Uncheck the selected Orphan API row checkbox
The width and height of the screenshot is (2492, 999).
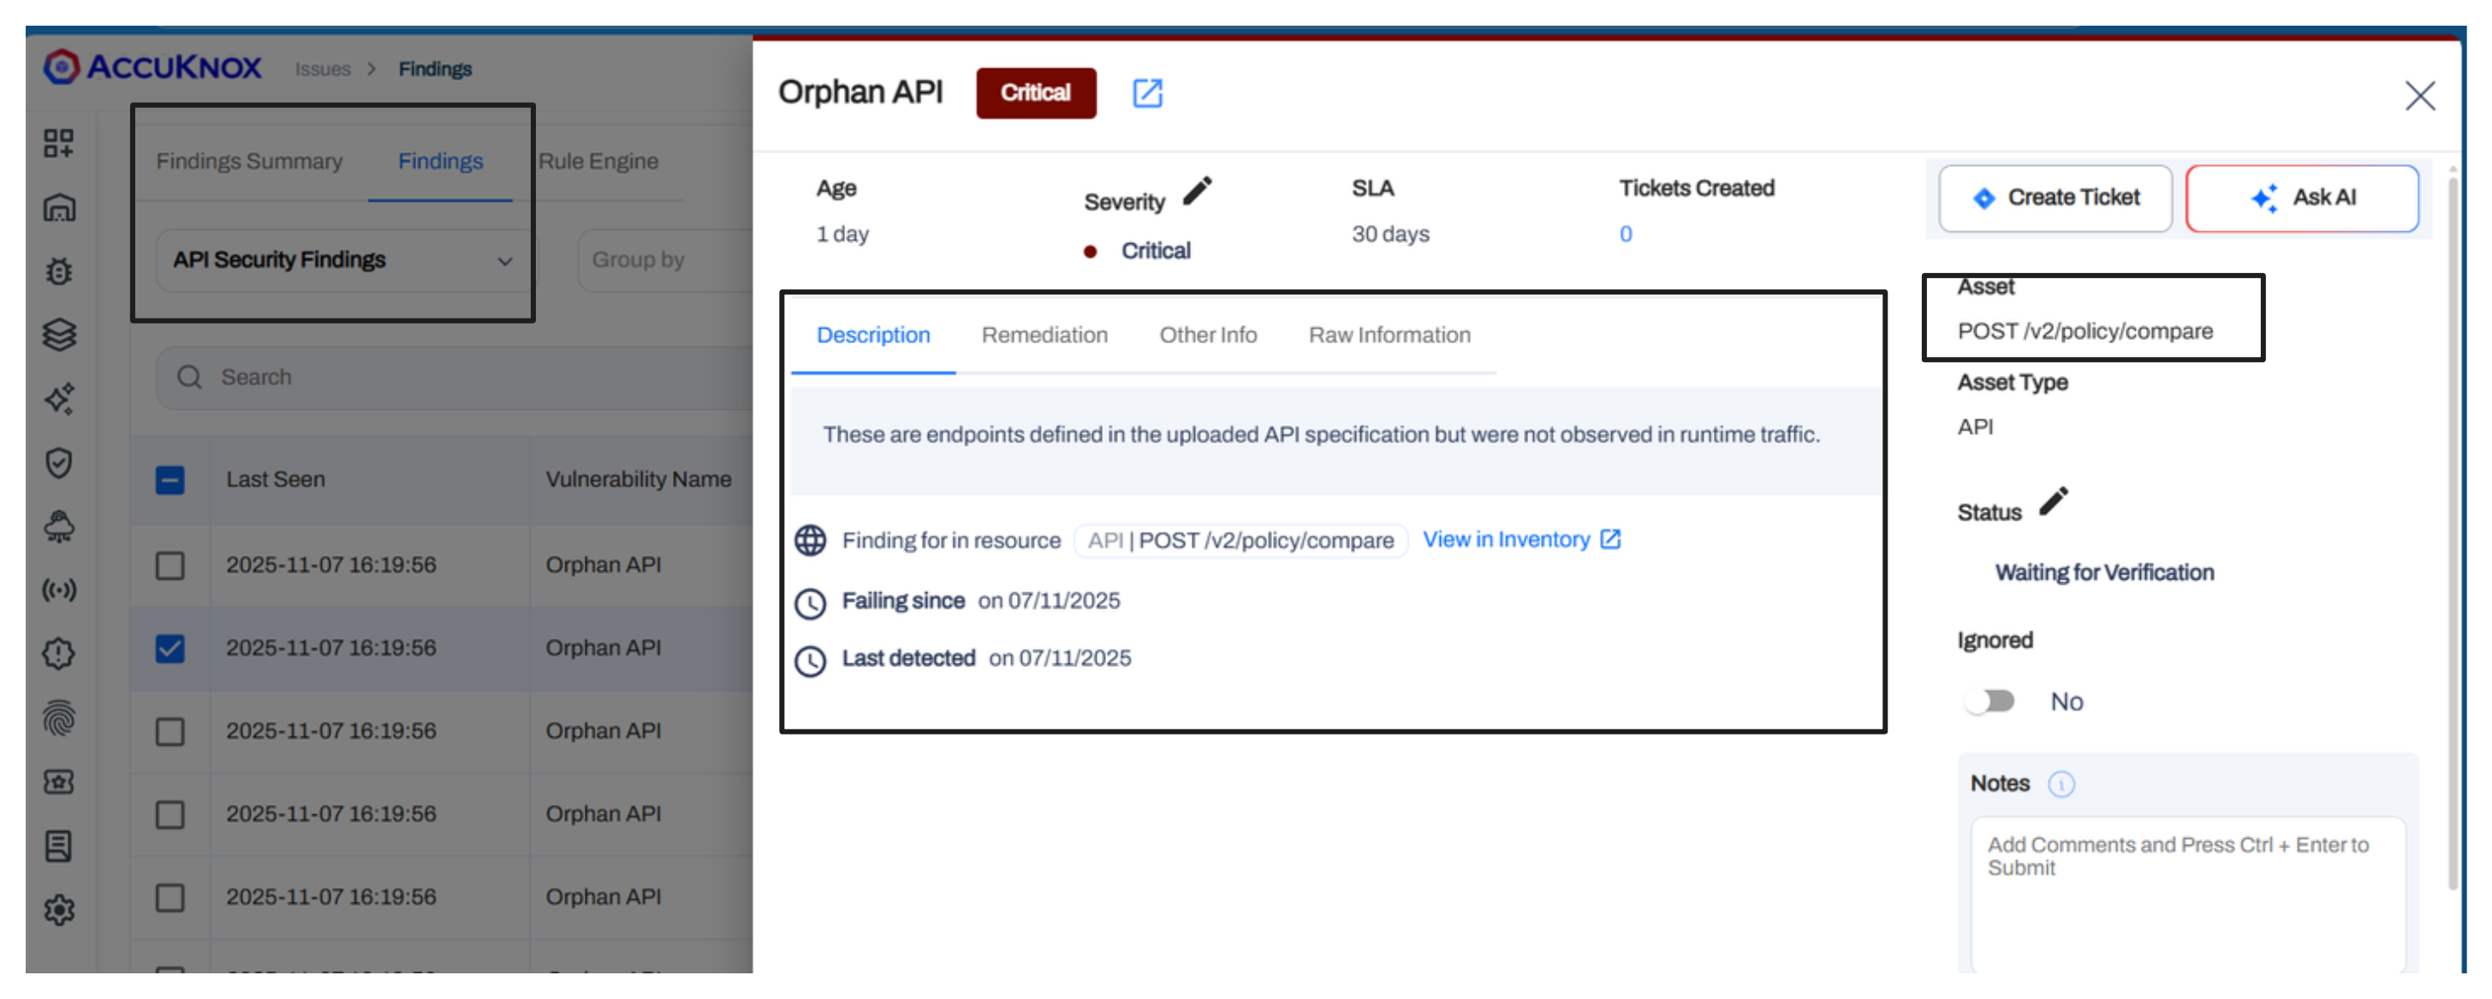click(x=170, y=648)
